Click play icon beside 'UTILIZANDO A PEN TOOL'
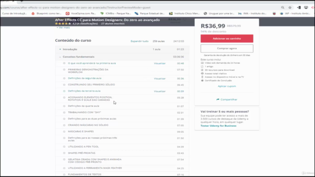 pyautogui.click(x=64, y=147)
